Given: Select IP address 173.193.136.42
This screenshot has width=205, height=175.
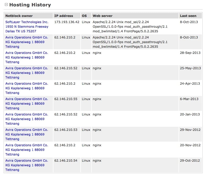Looking at the screenshot, I should tap(67, 22).
